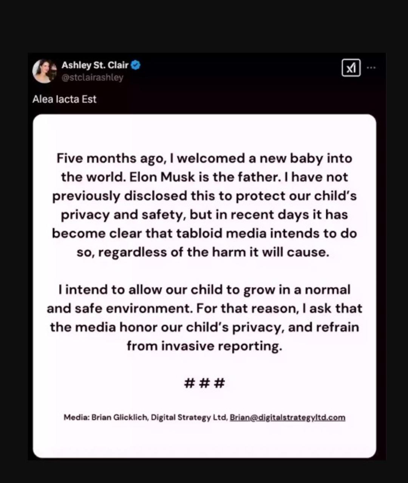The height and width of the screenshot is (483, 408).
Task: Click the line beginning 'I intend to allow'
Action: click(x=204, y=289)
